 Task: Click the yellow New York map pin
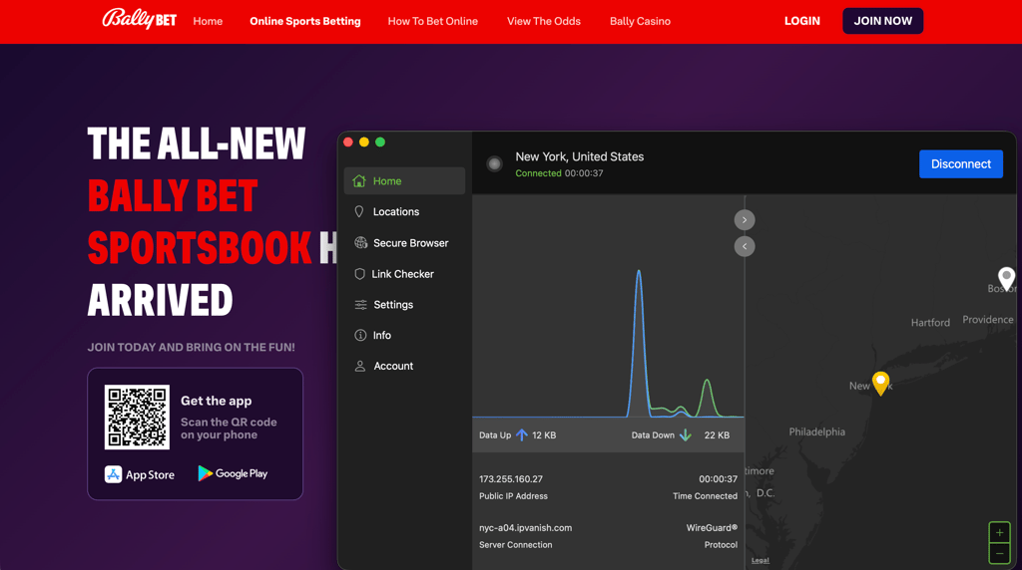[880, 383]
